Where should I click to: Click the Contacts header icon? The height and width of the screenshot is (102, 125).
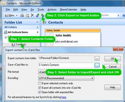[x=44, y=22]
